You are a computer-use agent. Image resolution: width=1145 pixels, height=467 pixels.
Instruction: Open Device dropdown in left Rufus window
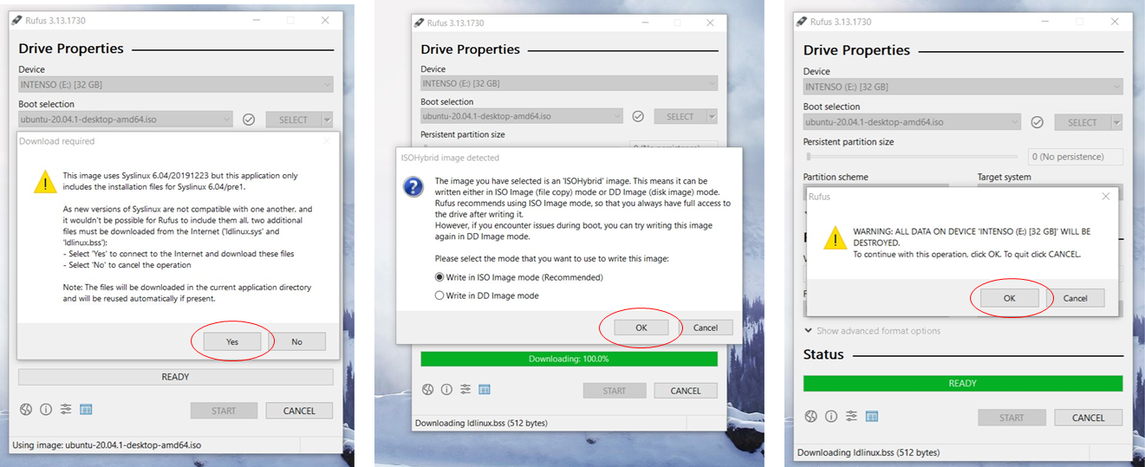click(x=176, y=85)
